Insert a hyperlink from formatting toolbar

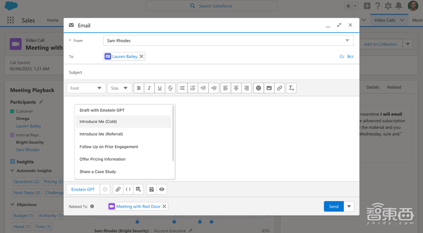pyautogui.click(x=280, y=88)
